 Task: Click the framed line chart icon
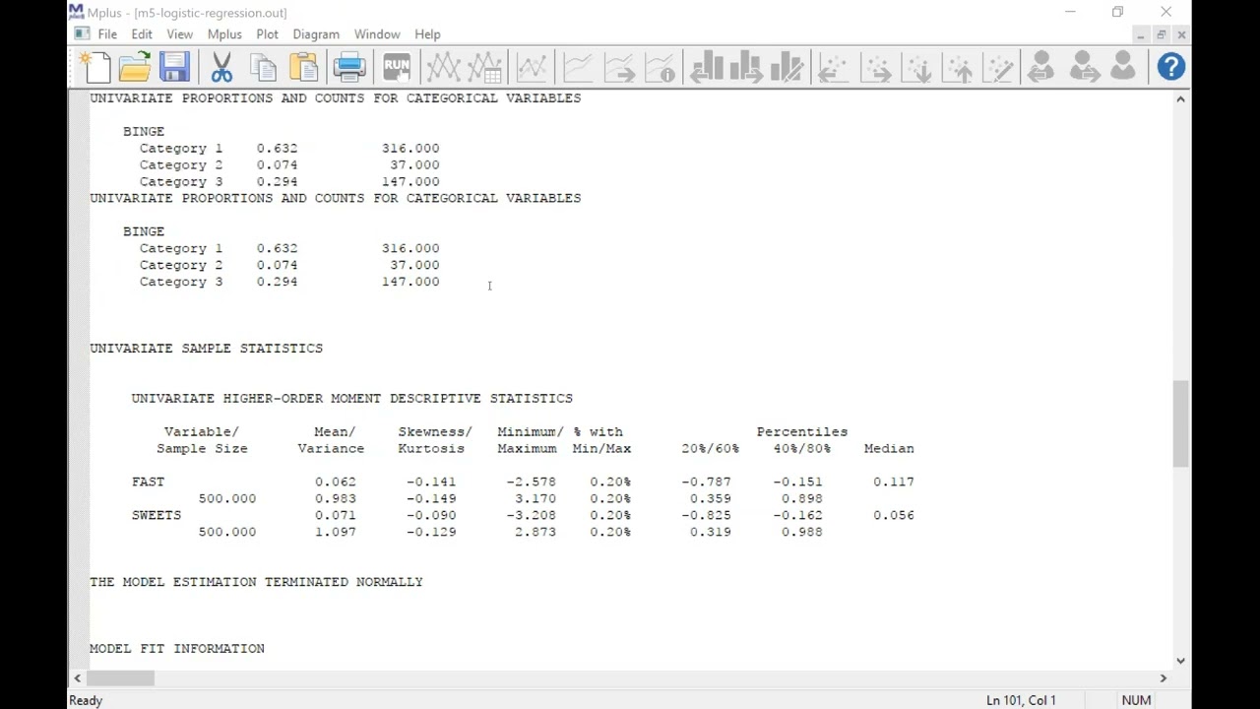pos(532,67)
